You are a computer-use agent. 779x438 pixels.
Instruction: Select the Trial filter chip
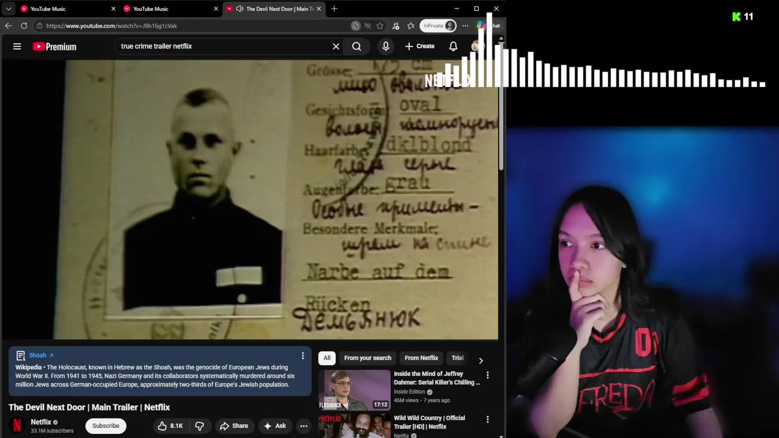tap(457, 358)
